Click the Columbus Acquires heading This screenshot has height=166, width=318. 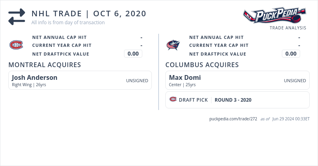point(202,65)
